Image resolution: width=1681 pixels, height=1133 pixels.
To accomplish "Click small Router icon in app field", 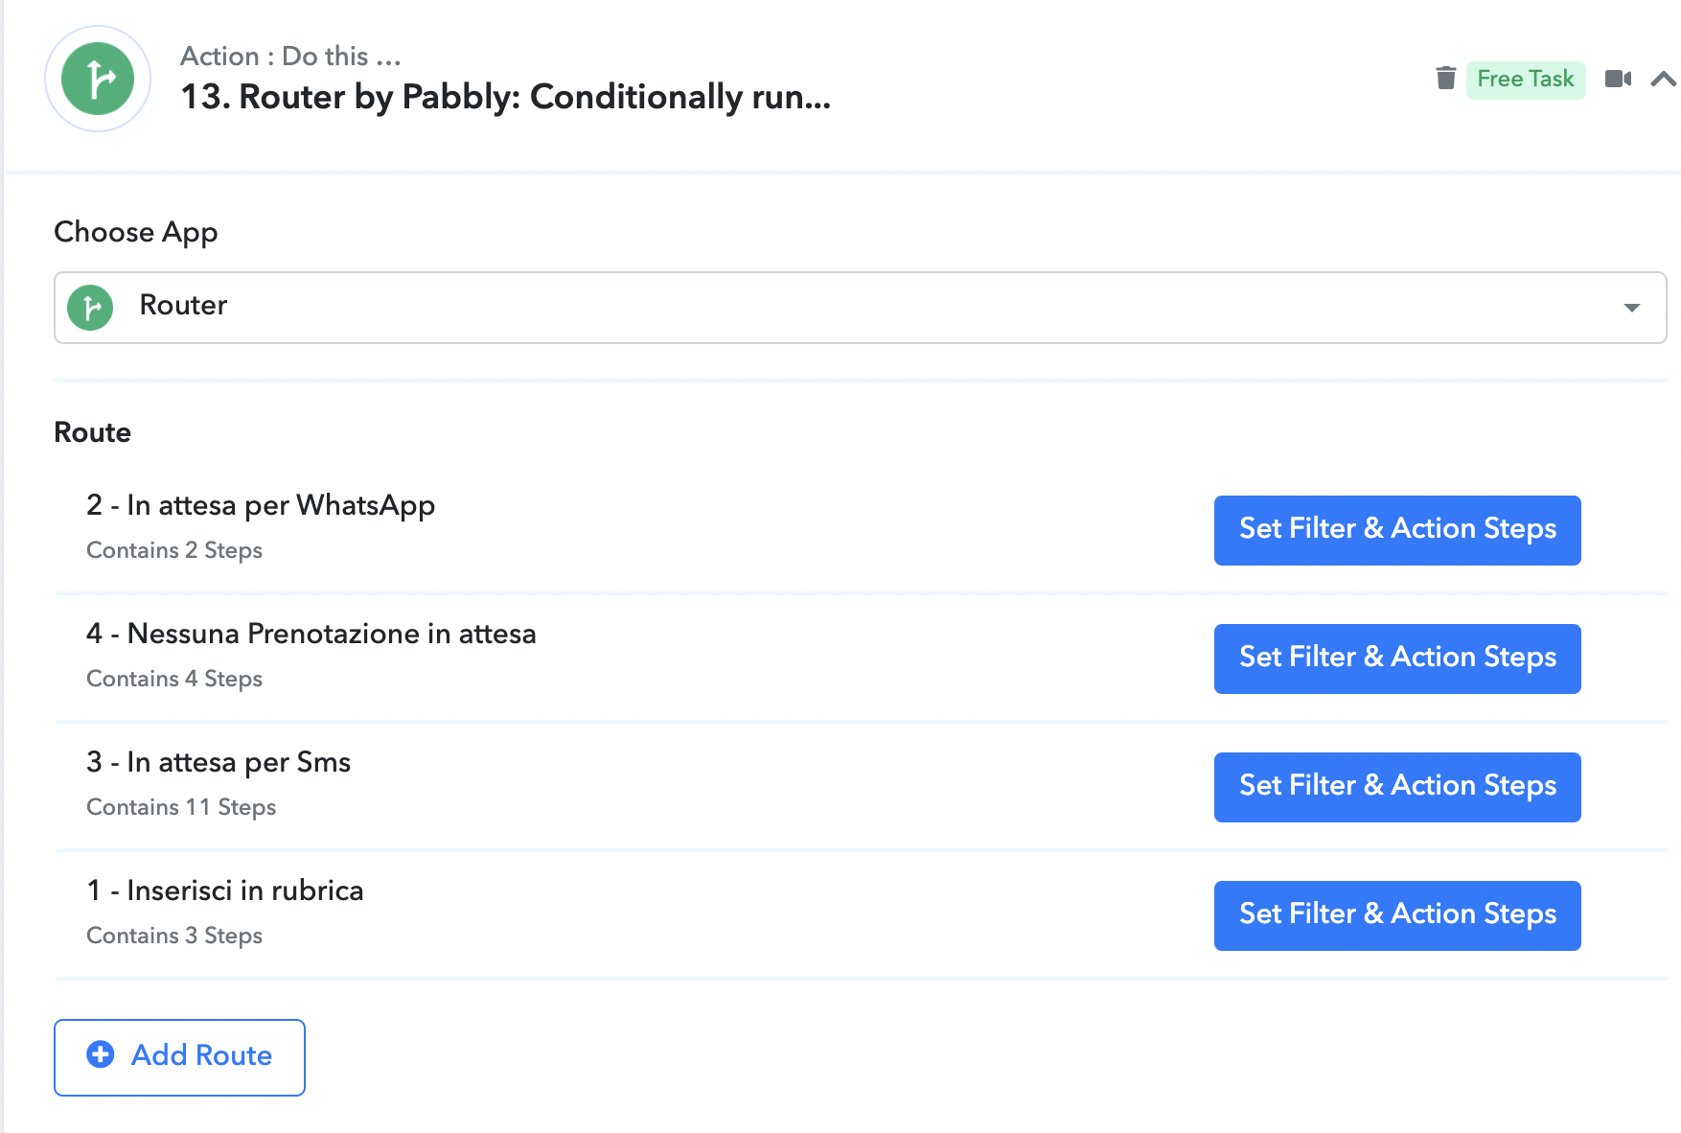I will point(90,308).
